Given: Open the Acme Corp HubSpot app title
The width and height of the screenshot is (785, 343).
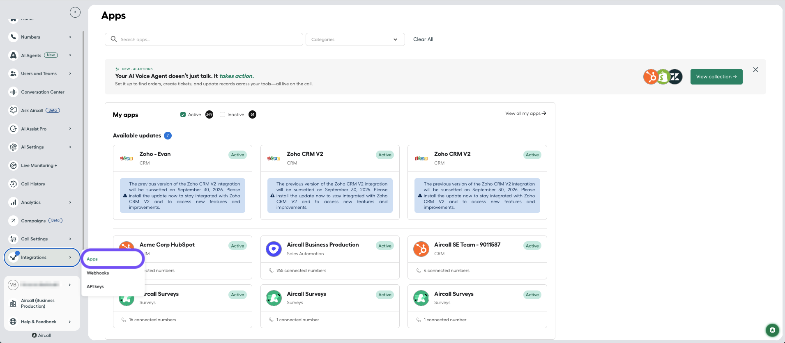Looking at the screenshot, I should pyautogui.click(x=167, y=245).
